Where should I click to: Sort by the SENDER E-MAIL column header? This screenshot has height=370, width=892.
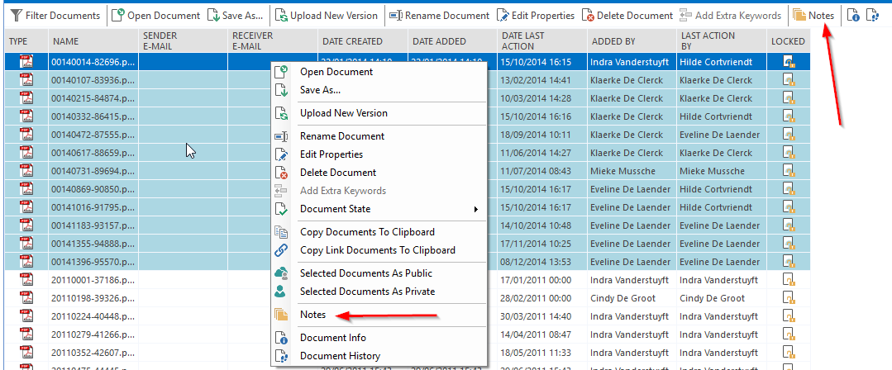tap(184, 41)
